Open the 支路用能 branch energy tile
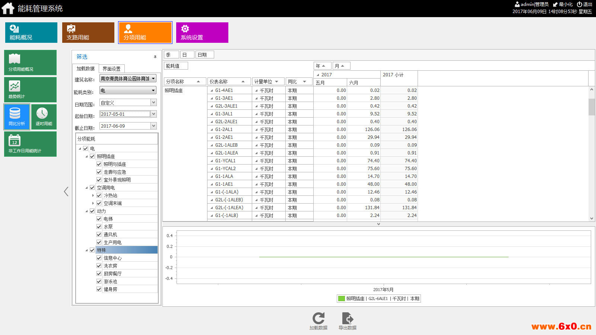 [x=88, y=32]
